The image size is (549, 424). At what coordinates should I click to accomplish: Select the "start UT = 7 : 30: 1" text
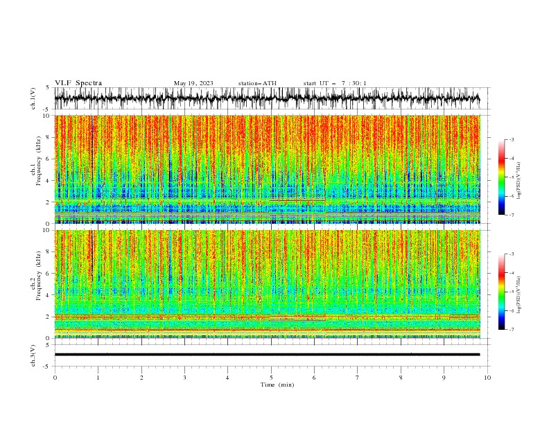335,83
